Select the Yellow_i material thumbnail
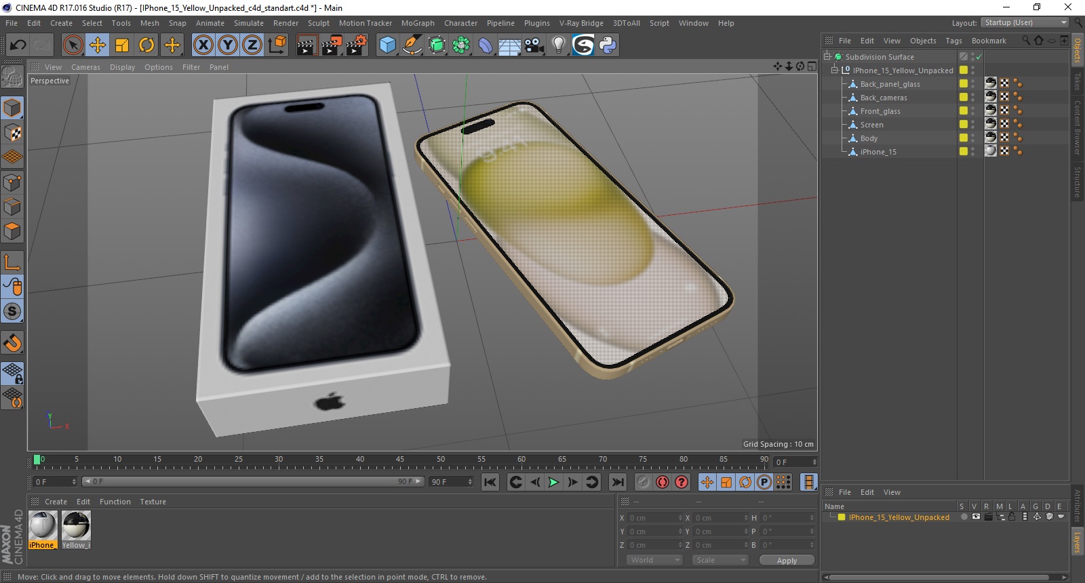 point(76,525)
